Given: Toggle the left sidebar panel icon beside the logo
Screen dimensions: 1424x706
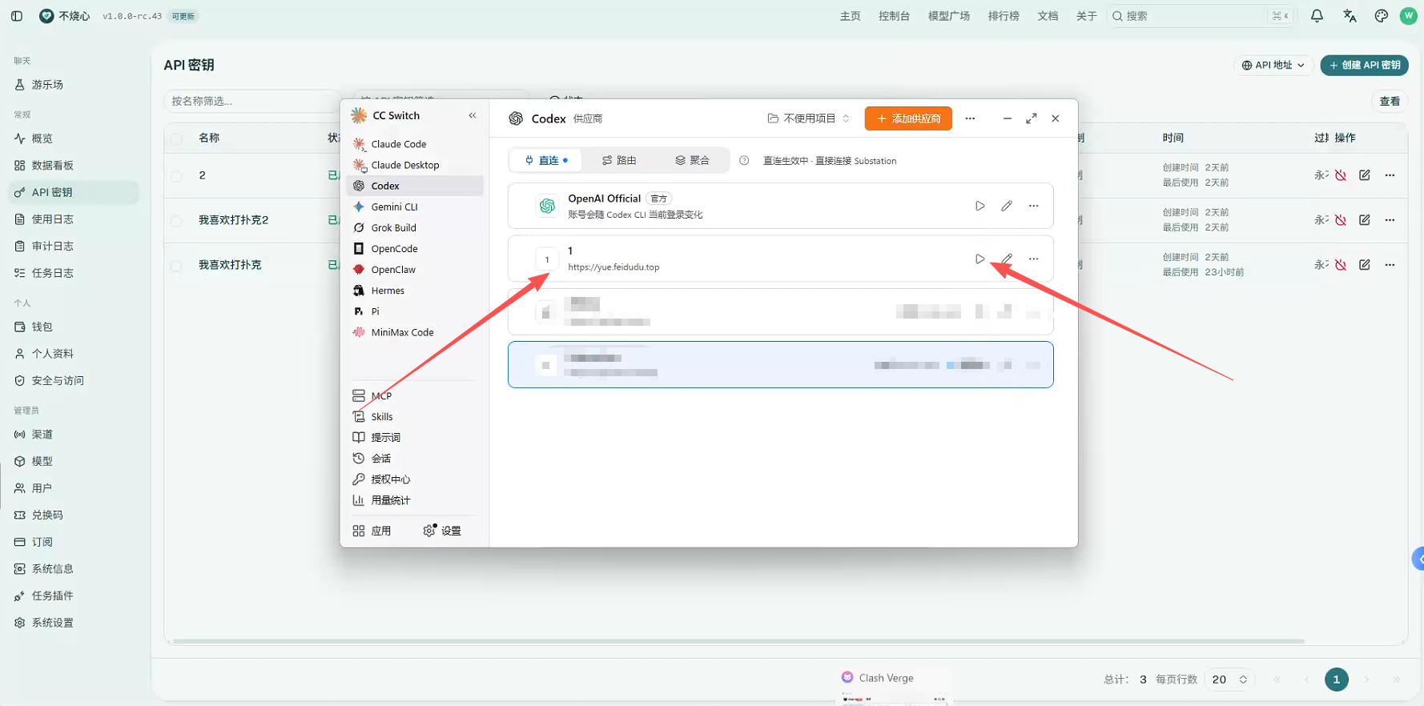Looking at the screenshot, I should [17, 16].
